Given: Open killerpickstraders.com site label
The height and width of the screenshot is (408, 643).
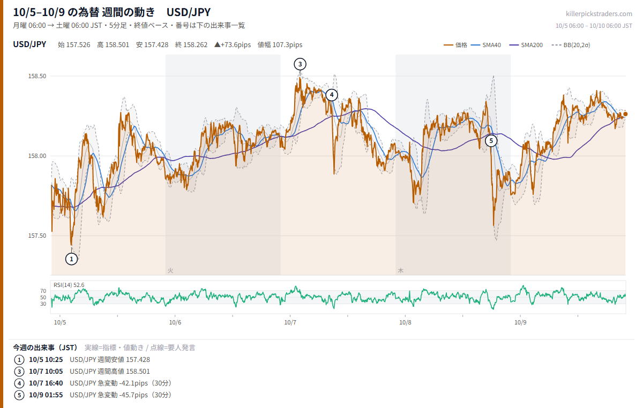Looking at the screenshot, I should pos(599,14).
